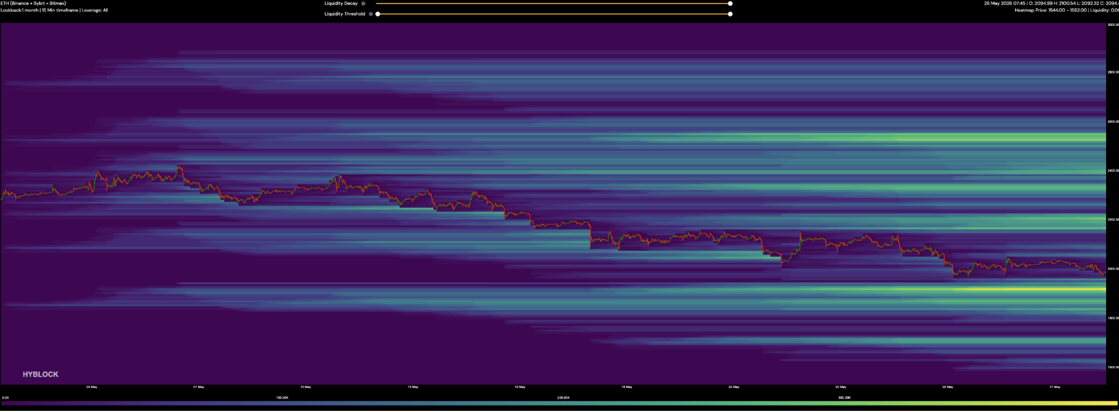This screenshot has width=1119, height=412.
Task: Click the 28 May date label
Action: click(947, 387)
